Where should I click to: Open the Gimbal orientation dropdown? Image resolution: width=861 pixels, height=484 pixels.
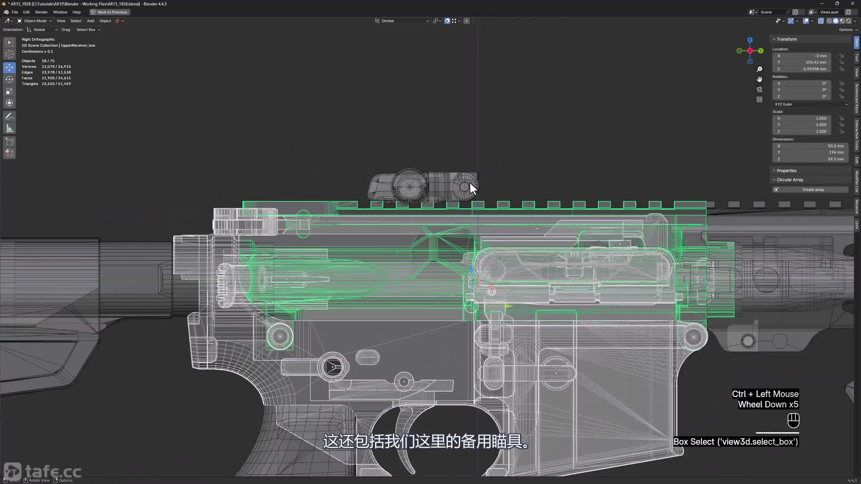click(402, 21)
